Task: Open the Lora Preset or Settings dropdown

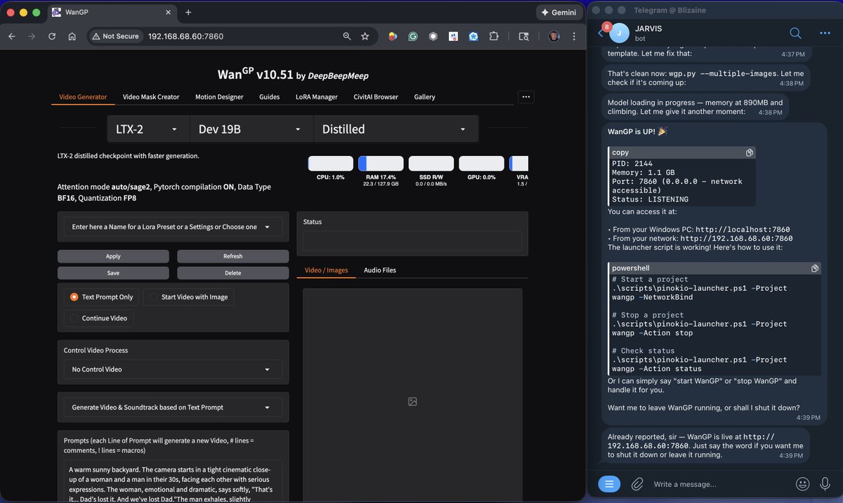Action: tap(173, 226)
